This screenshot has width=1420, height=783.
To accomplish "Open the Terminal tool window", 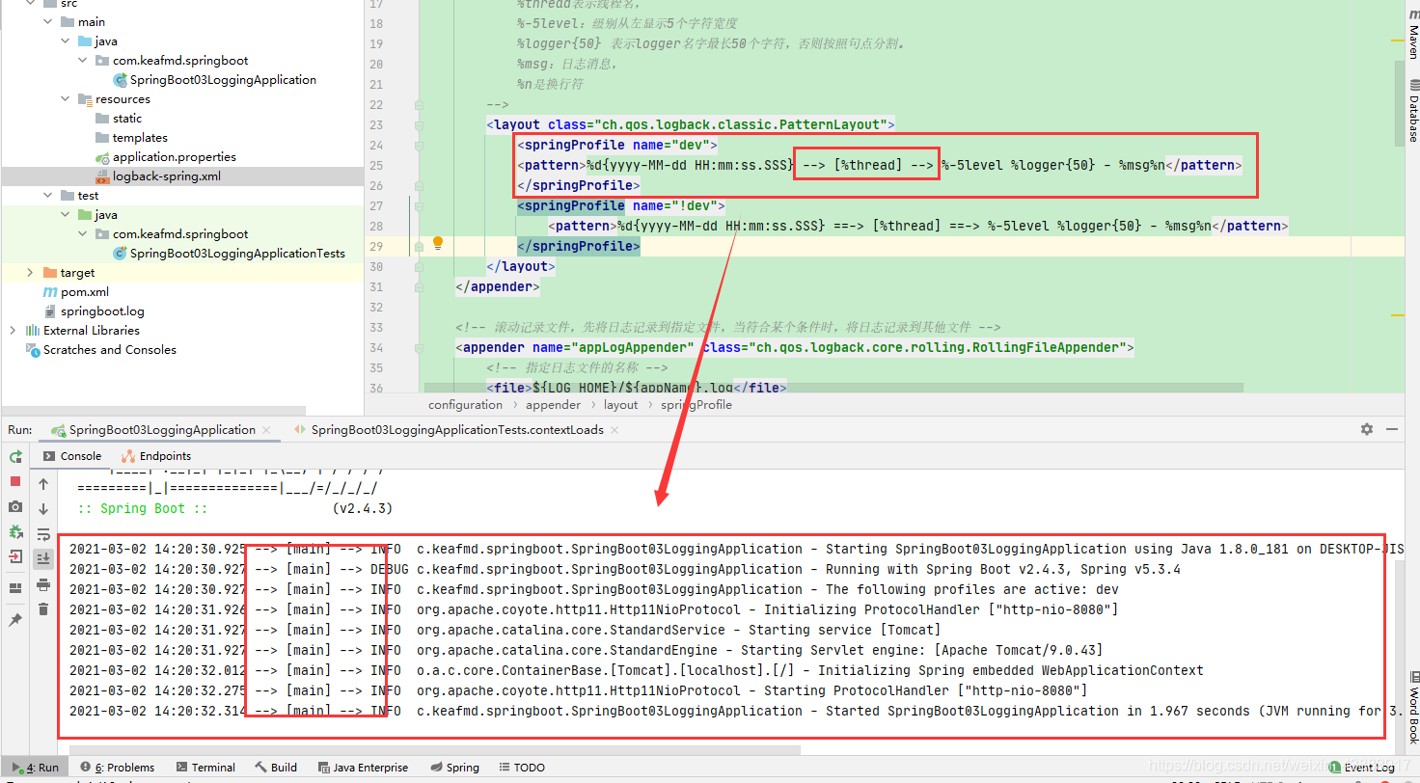I will click(206, 768).
